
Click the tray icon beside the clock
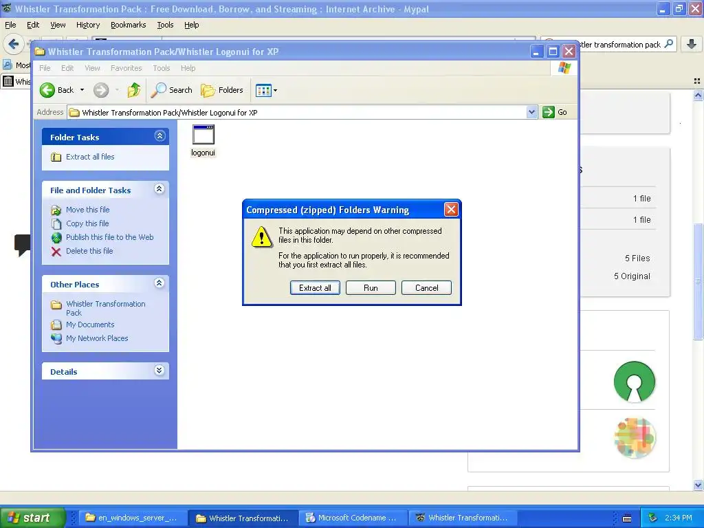tap(653, 518)
